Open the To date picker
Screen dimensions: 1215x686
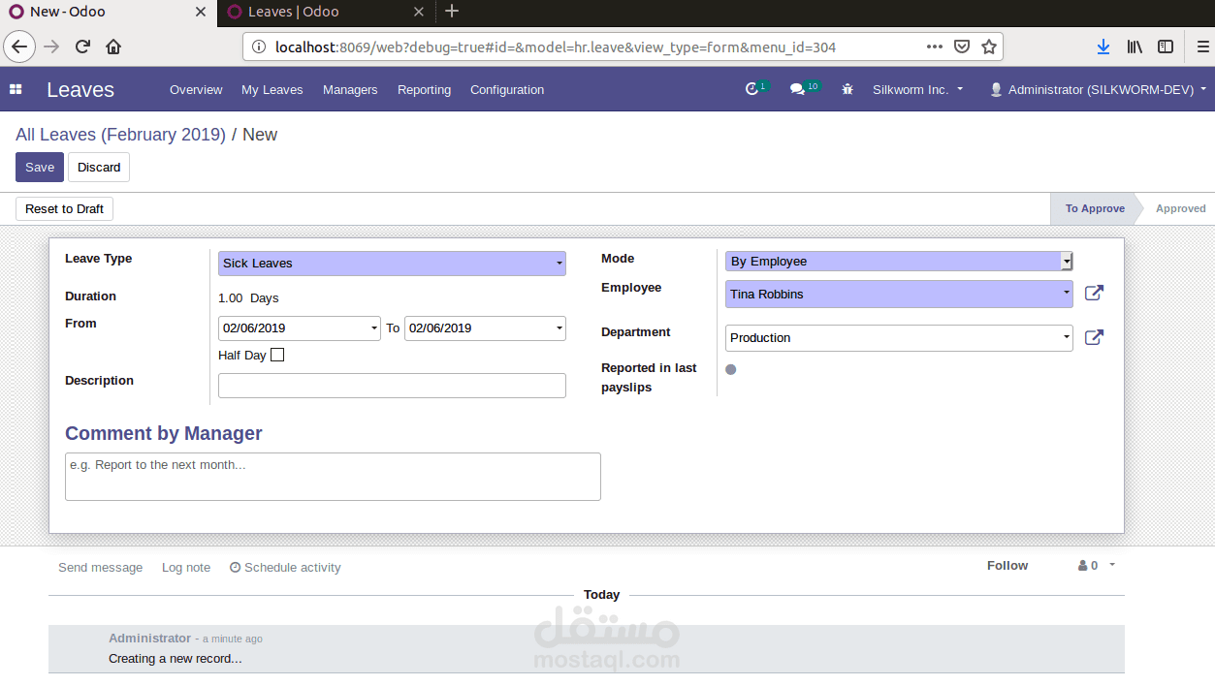485,328
